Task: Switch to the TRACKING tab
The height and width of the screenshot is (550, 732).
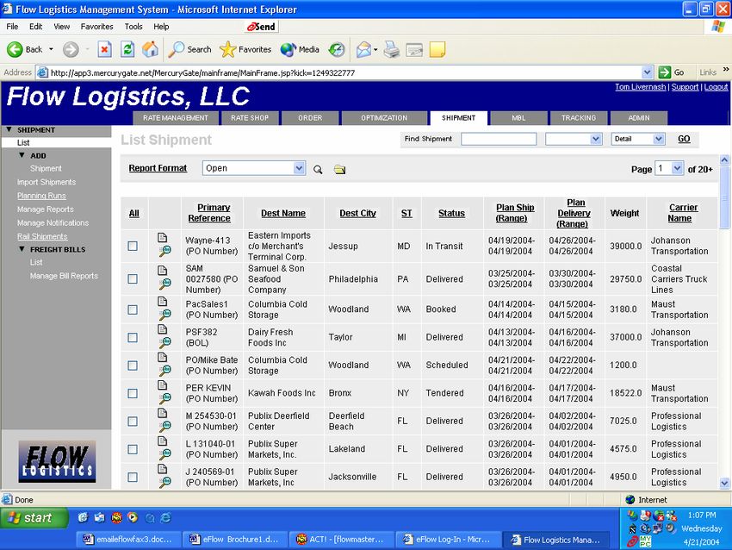Action: point(579,118)
